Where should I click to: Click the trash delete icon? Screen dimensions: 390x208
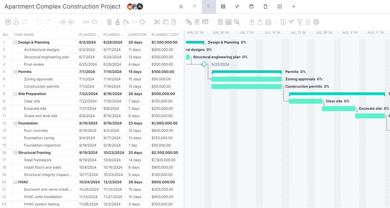[109, 22]
